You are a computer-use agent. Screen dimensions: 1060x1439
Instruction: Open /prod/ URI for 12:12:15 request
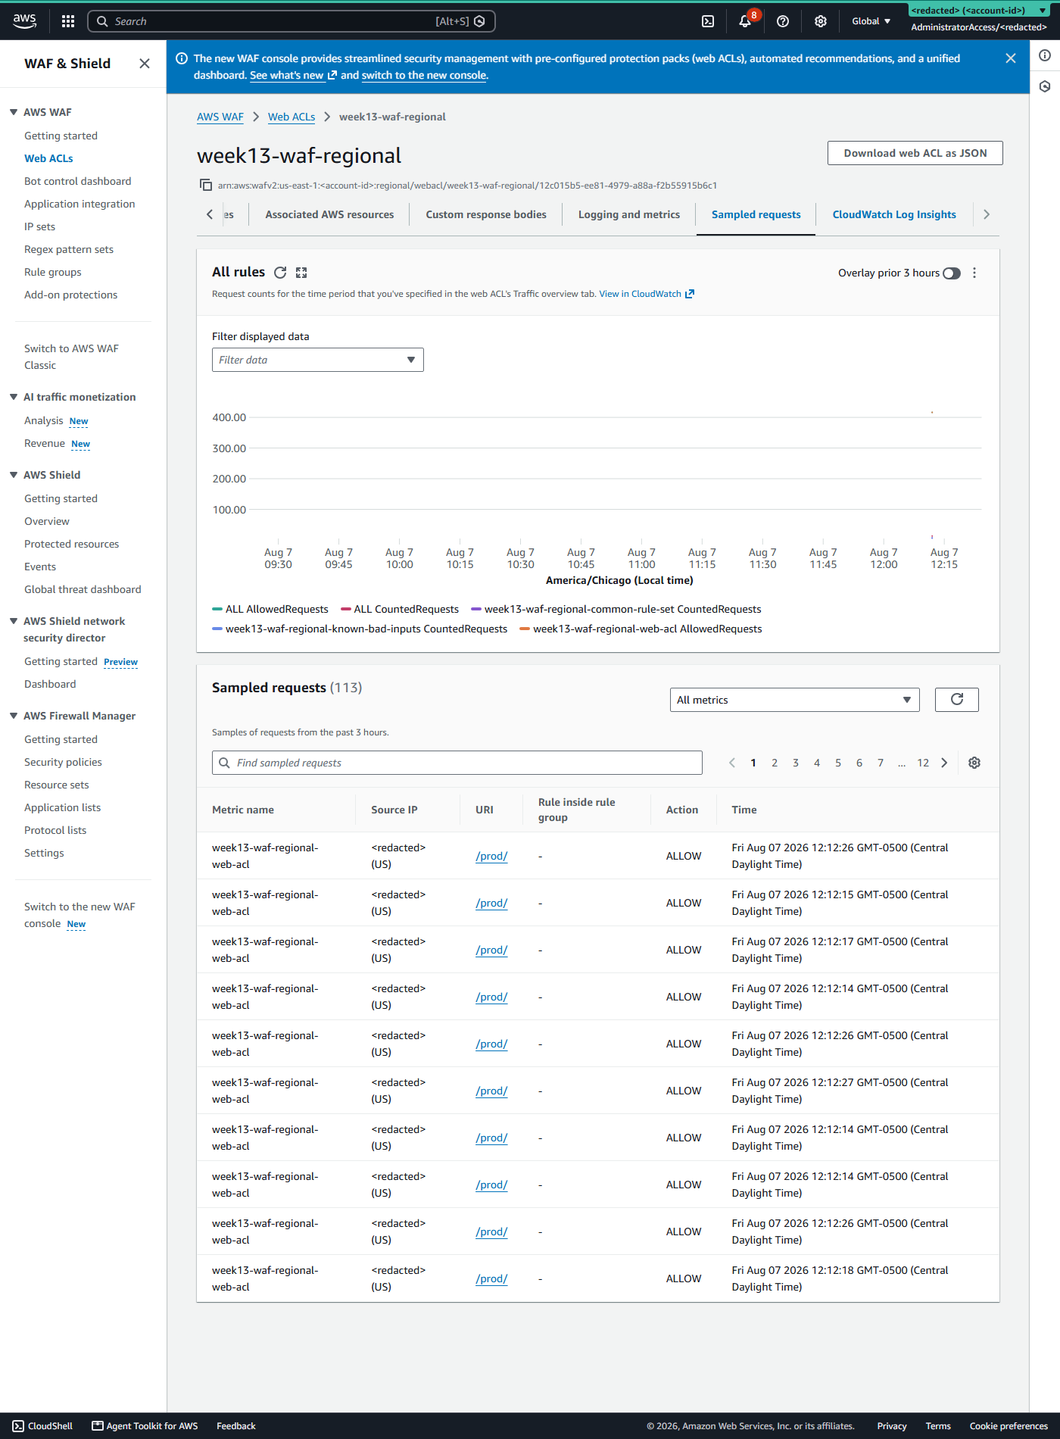491,903
